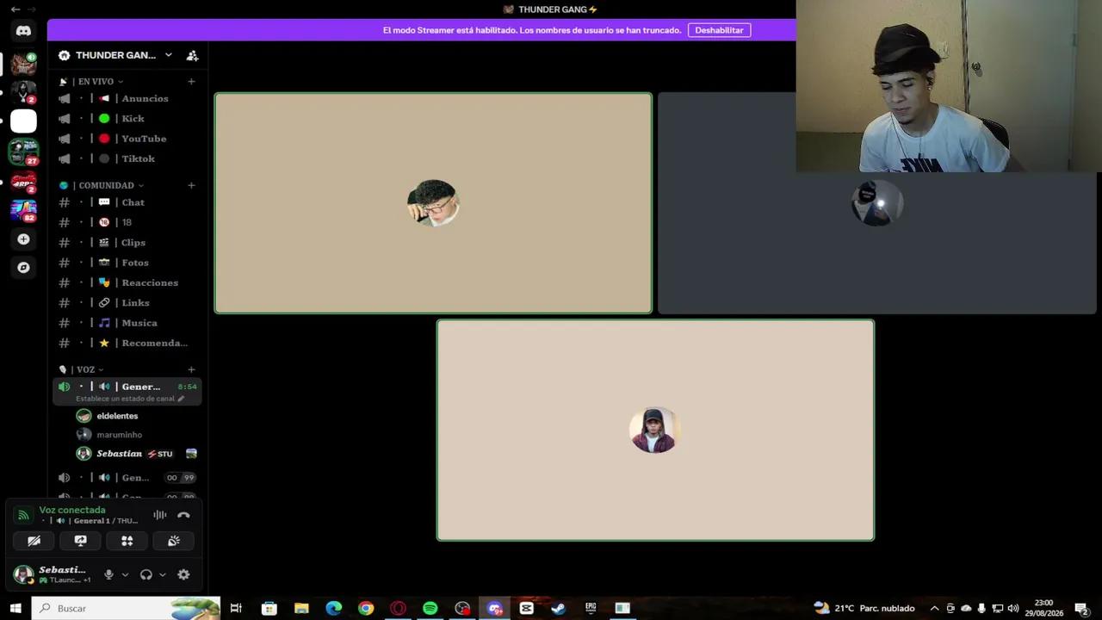
Task: Set a voice channel status text
Action: [130, 399]
